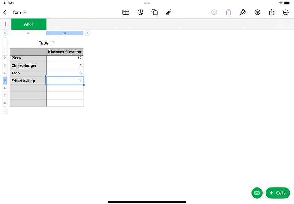
Task: Tap the undo icon
Action: (214, 12)
